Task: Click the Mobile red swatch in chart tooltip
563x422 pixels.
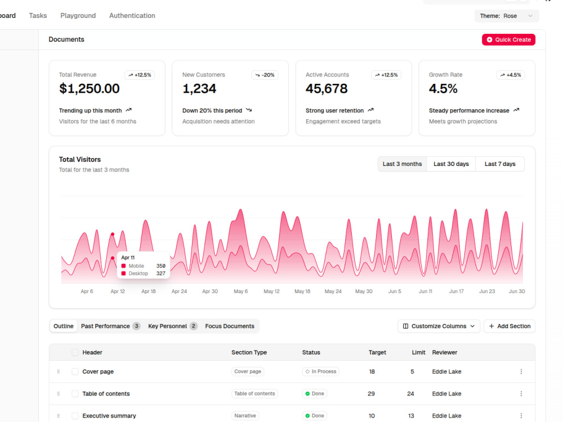Action: (x=123, y=266)
